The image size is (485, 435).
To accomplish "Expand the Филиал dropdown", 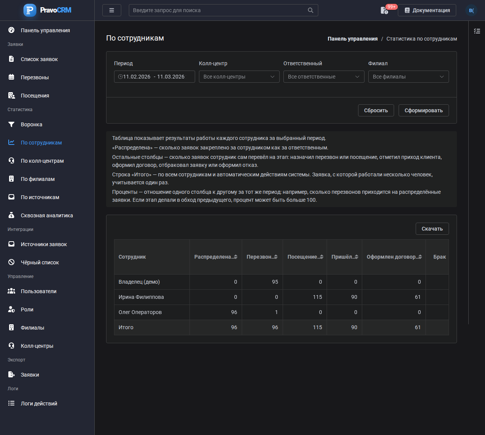I will (x=408, y=77).
